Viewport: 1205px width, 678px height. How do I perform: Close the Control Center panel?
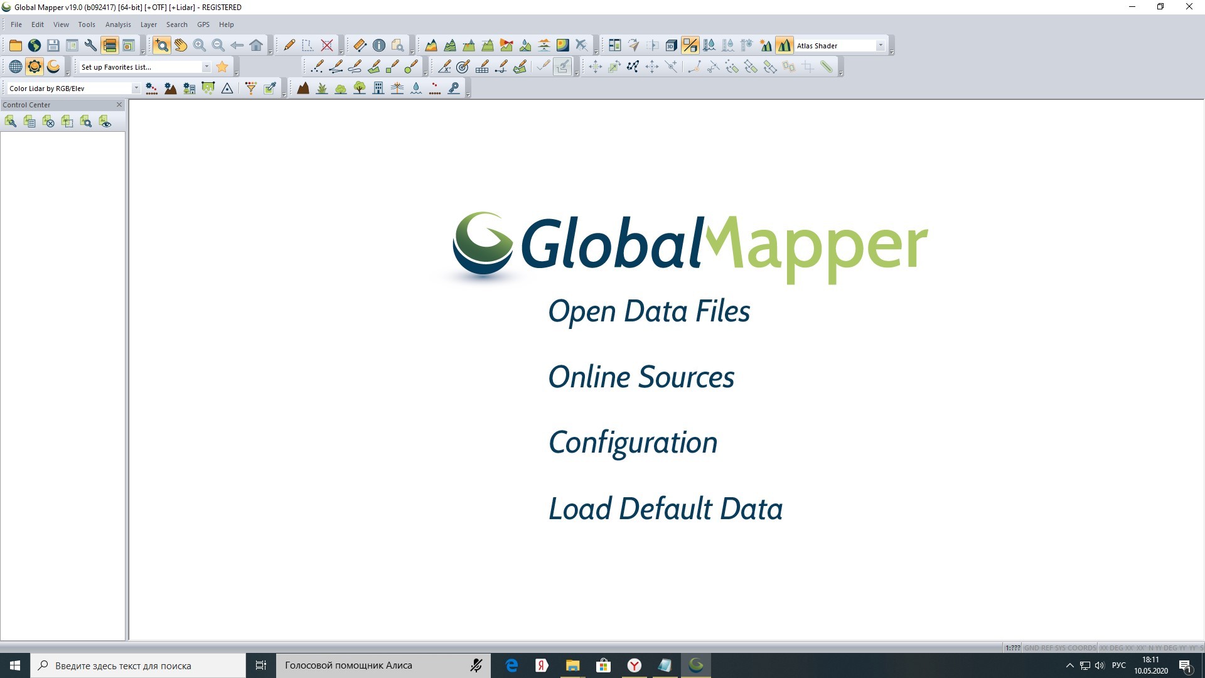tap(119, 105)
